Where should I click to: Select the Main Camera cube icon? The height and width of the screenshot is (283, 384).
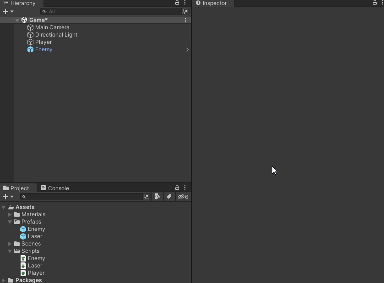click(x=31, y=27)
